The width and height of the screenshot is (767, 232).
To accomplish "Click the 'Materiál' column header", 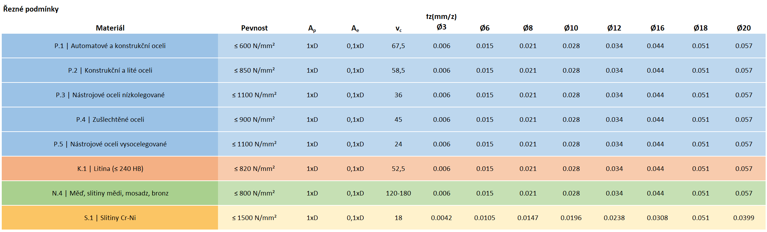I will click(x=110, y=28).
